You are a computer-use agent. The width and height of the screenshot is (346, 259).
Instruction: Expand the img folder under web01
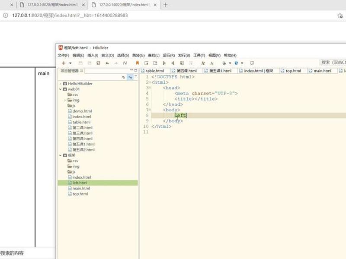[65, 100]
